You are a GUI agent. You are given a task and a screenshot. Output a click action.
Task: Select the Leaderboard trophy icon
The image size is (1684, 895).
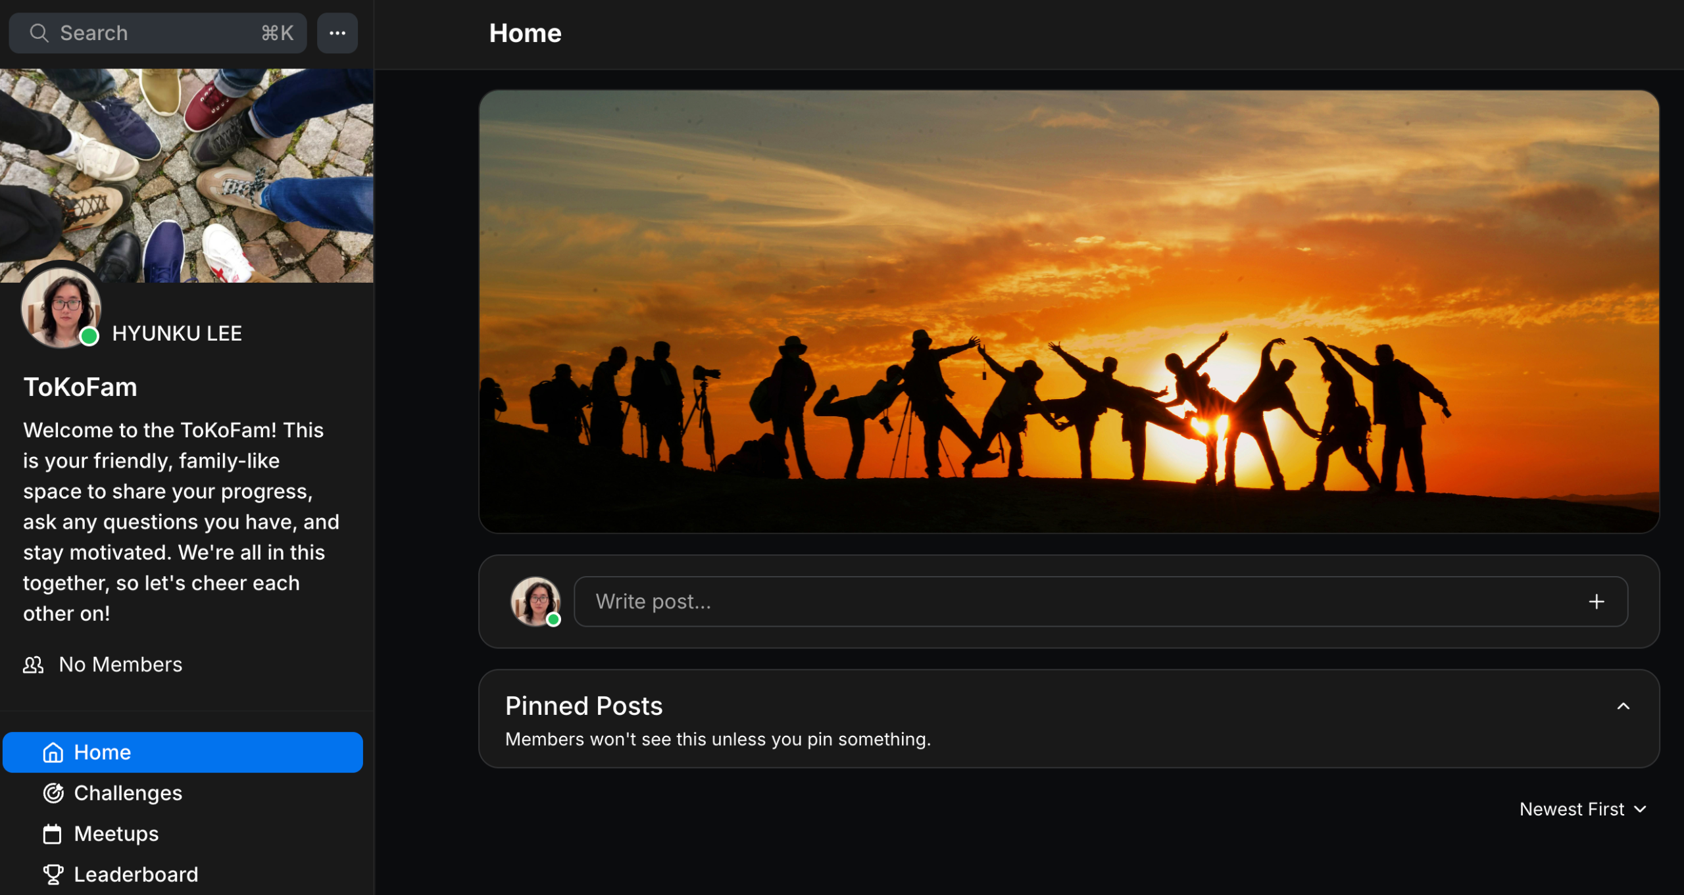coord(53,874)
